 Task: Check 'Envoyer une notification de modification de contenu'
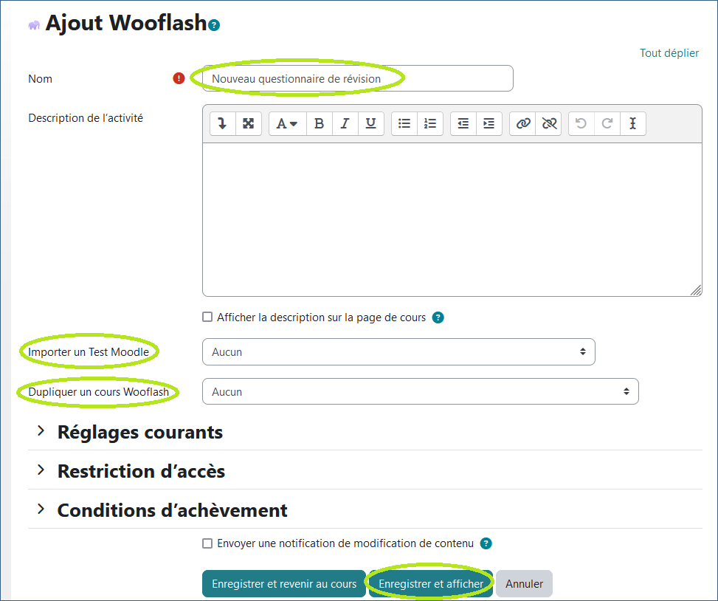click(x=207, y=543)
